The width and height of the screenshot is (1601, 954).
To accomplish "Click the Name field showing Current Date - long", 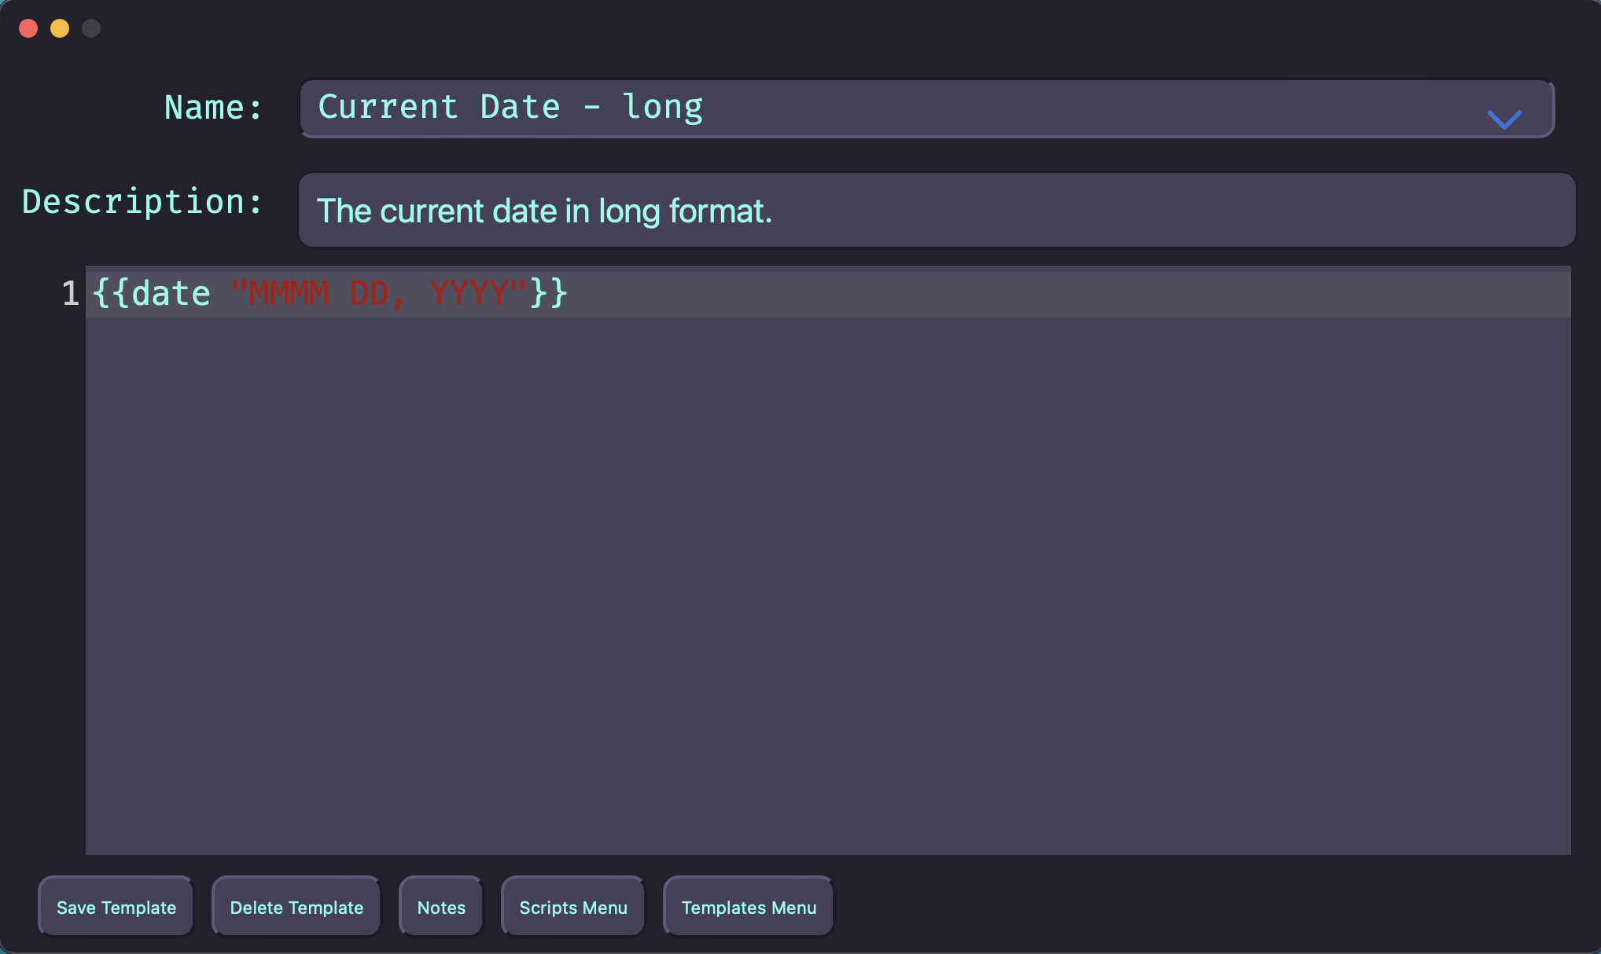I will tap(926, 108).
